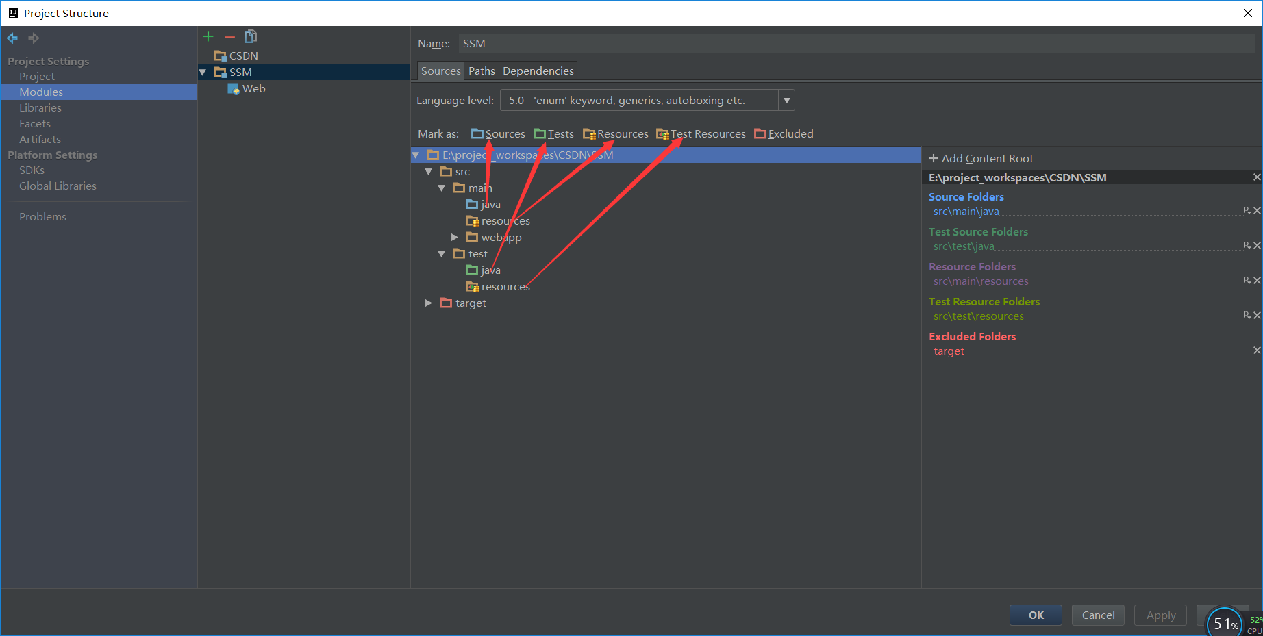The image size is (1263, 636).
Task: Switch to the Paths tab
Action: (482, 71)
